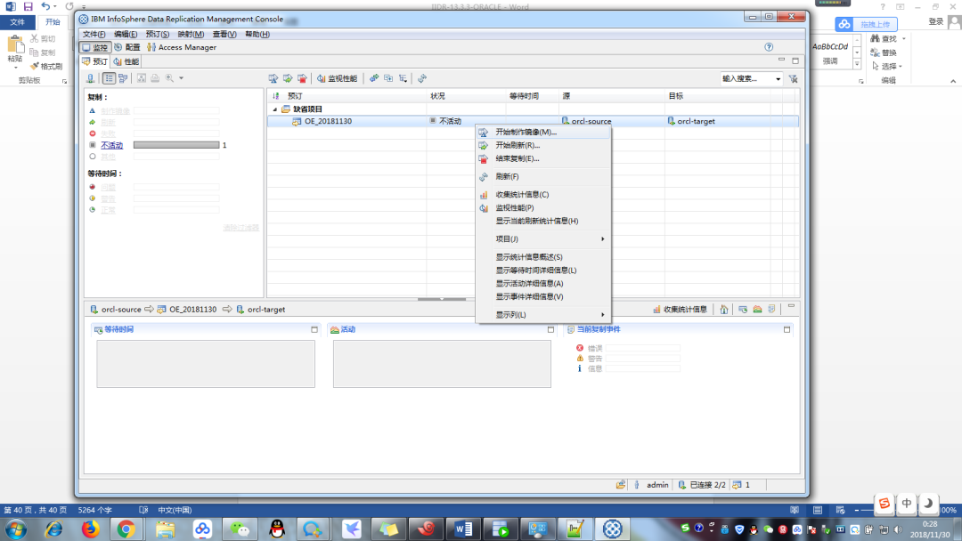Switch to the diagram view mode icon

click(123, 78)
